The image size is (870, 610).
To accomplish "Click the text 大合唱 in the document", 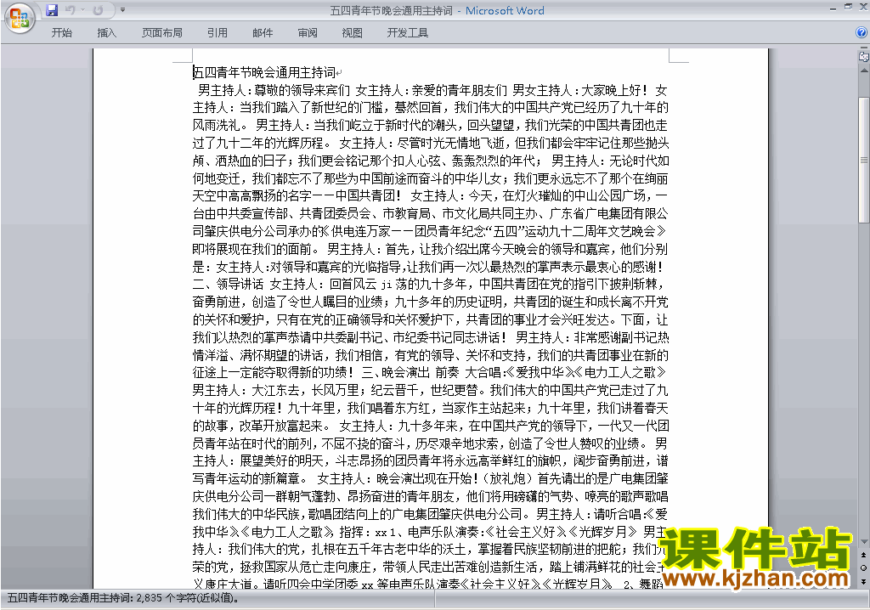I will click(x=483, y=372).
